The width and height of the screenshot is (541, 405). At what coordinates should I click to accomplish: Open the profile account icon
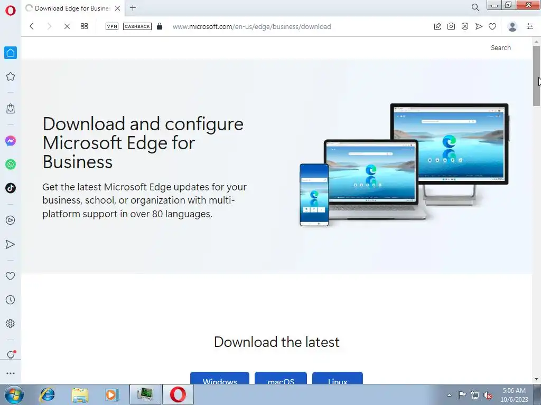click(x=512, y=26)
